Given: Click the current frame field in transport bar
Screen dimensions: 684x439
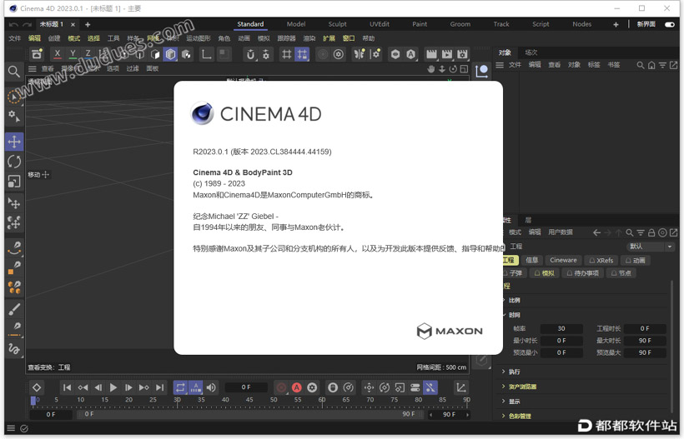Looking at the screenshot, I should (246, 387).
